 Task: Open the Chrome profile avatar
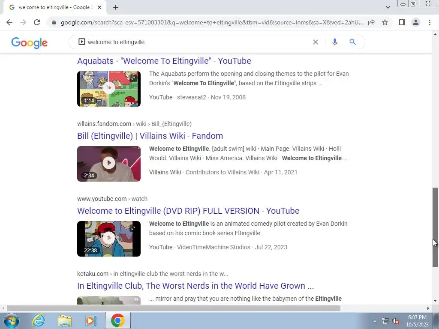click(x=416, y=22)
